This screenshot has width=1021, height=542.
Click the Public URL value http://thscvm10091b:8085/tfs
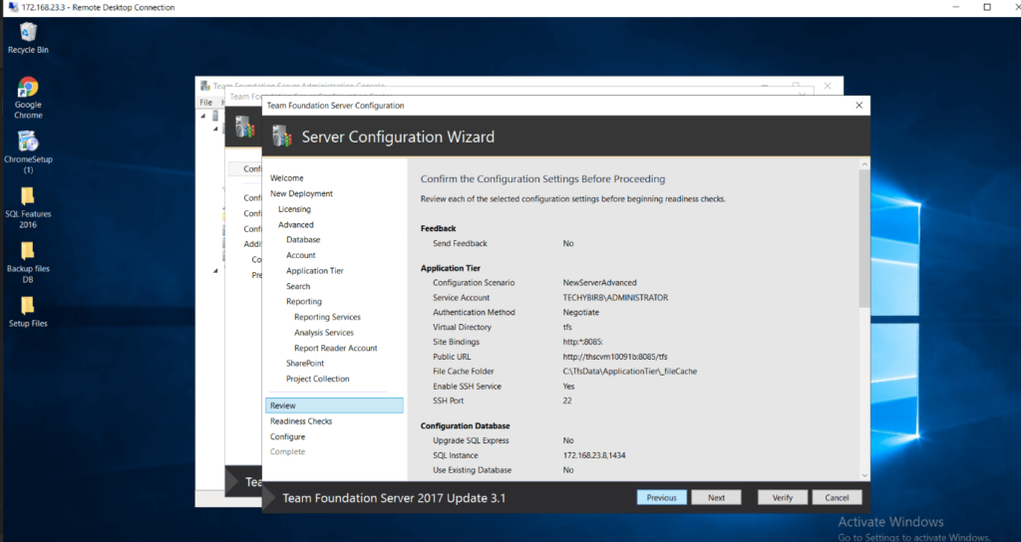pyautogui.click(x=614, y=357)
